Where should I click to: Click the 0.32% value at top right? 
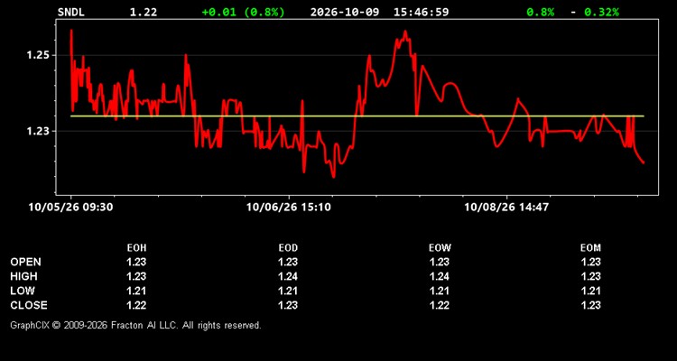pyautogui.click(x=601, y=12)
